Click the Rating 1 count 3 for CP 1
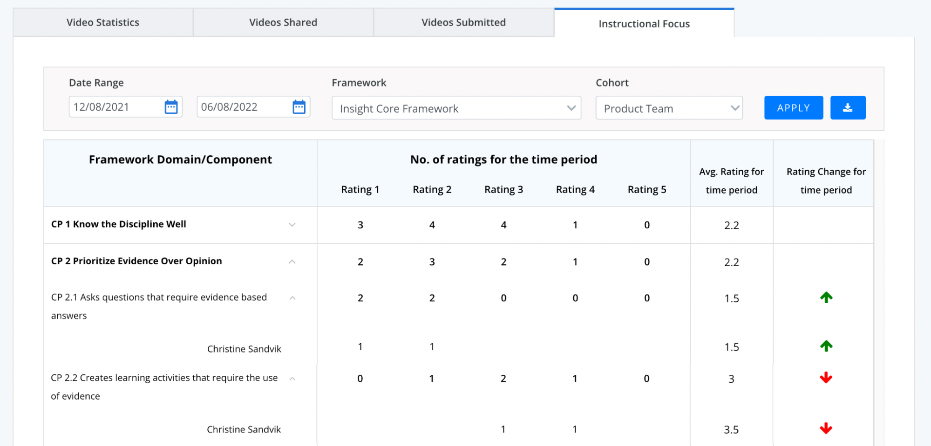The image size is (931, 446). coord(360,225)
